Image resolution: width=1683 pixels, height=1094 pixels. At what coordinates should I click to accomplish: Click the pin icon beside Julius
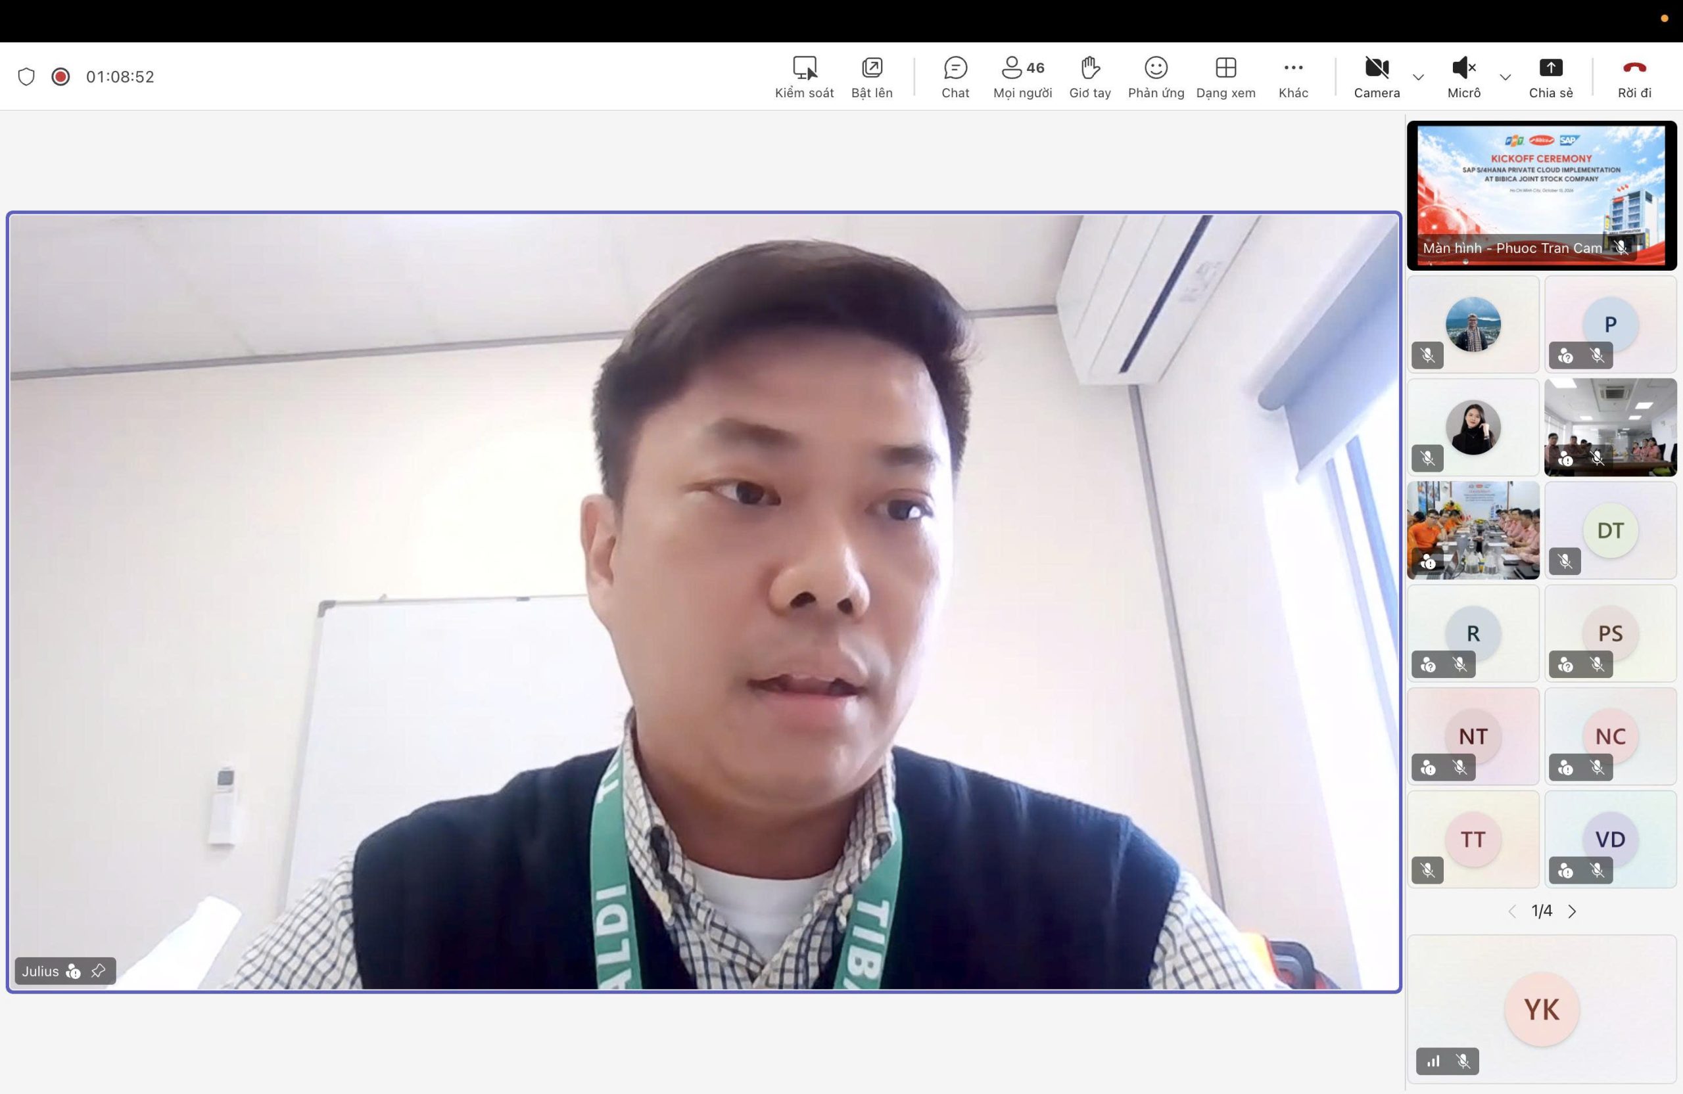pos(99,970)
